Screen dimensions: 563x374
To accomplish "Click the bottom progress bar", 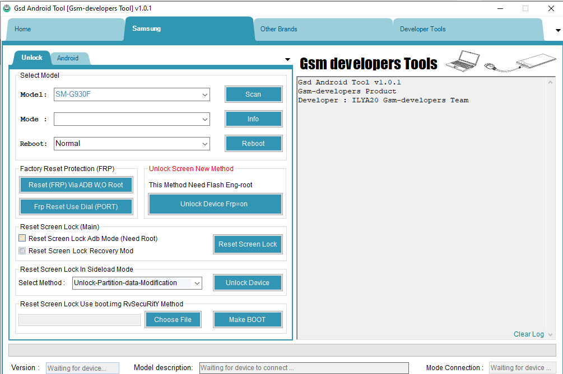I will [282, 351].
